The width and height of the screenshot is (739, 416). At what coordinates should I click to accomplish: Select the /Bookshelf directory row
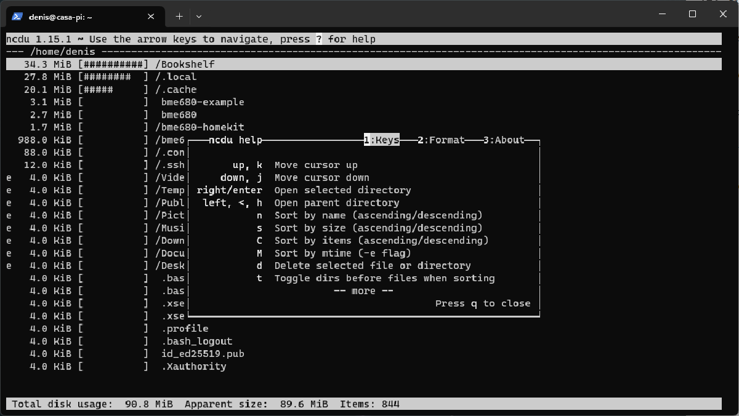click(364, 64)
